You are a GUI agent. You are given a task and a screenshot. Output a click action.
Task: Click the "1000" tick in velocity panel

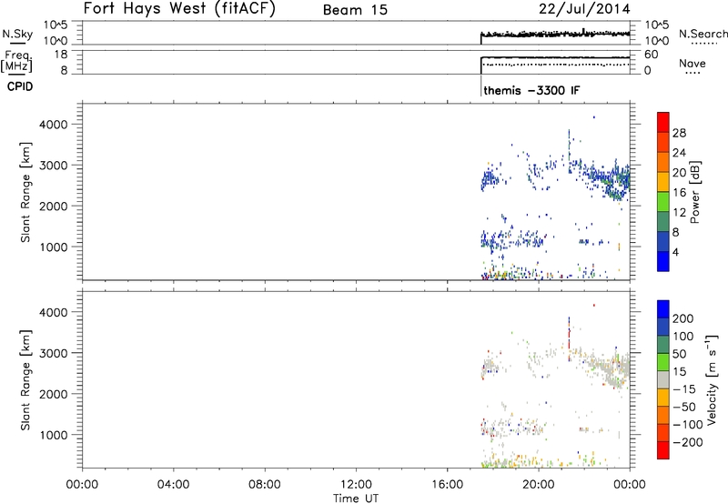(54, 435)
